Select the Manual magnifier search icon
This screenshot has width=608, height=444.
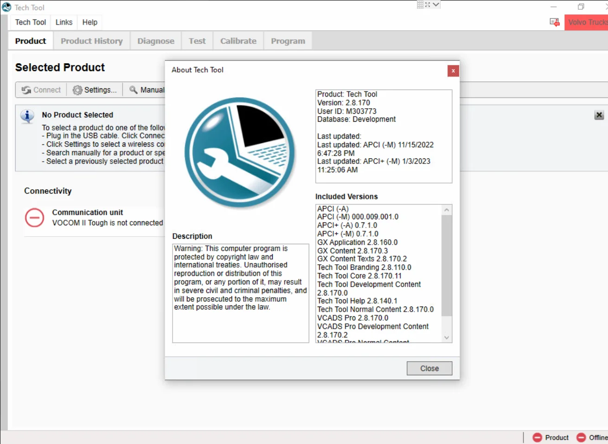tap(133, 89)
